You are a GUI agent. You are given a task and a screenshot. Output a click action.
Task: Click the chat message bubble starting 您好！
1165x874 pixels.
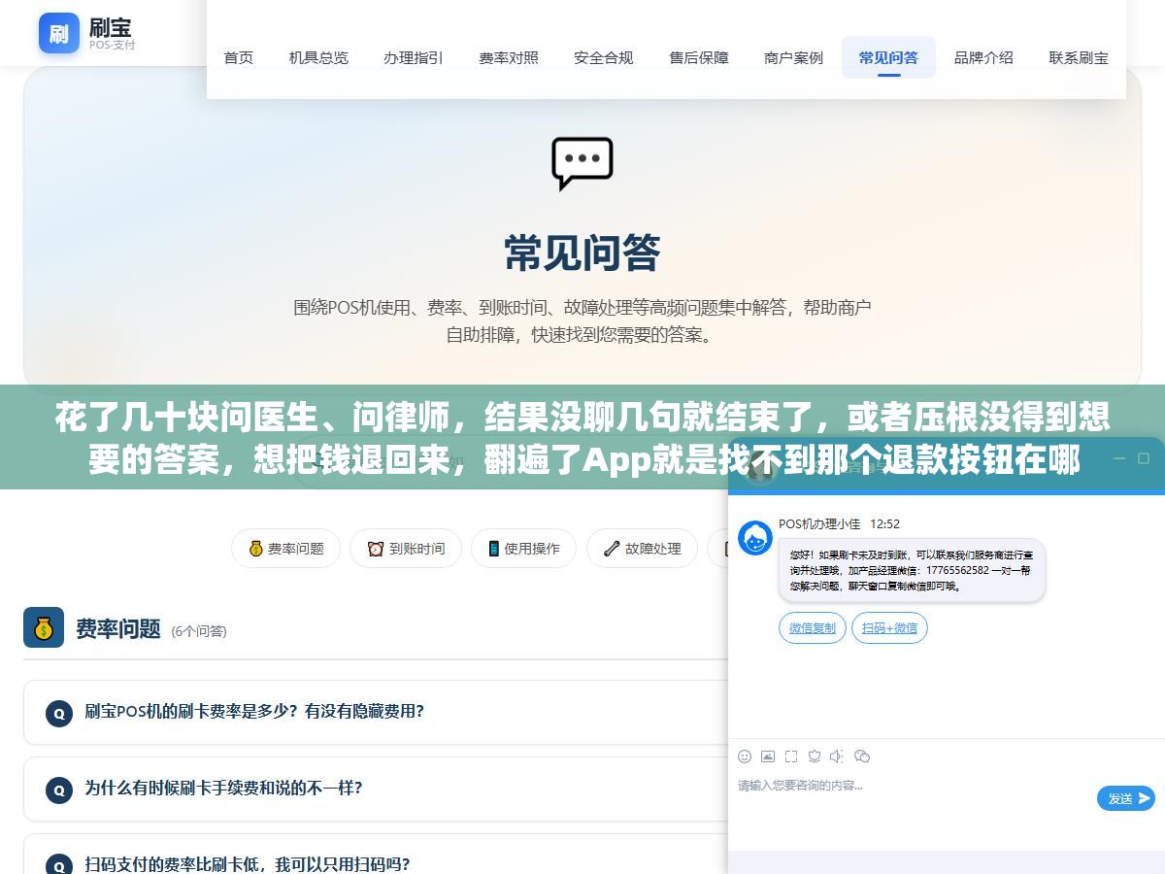(x=912, y=571)
